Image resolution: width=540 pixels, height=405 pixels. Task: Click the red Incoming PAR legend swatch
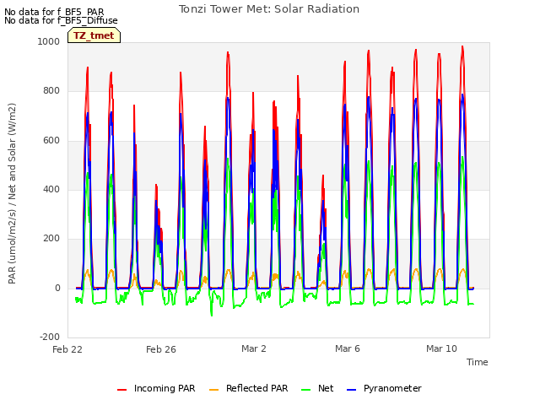[x=121, y=390]
